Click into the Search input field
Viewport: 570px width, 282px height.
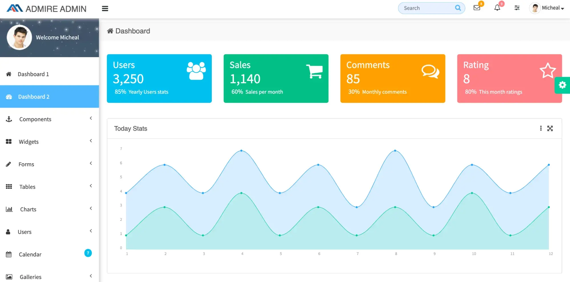coord(426,8)
